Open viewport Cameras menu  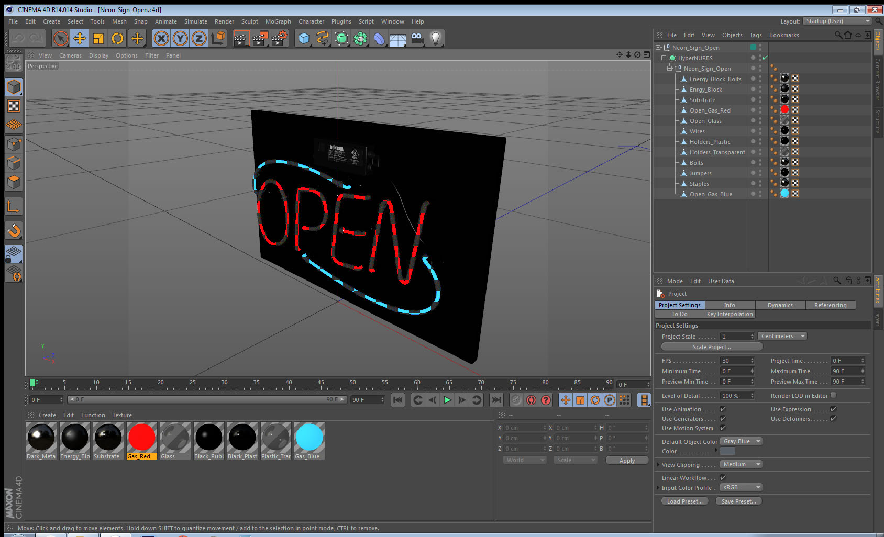click(70, 55)
